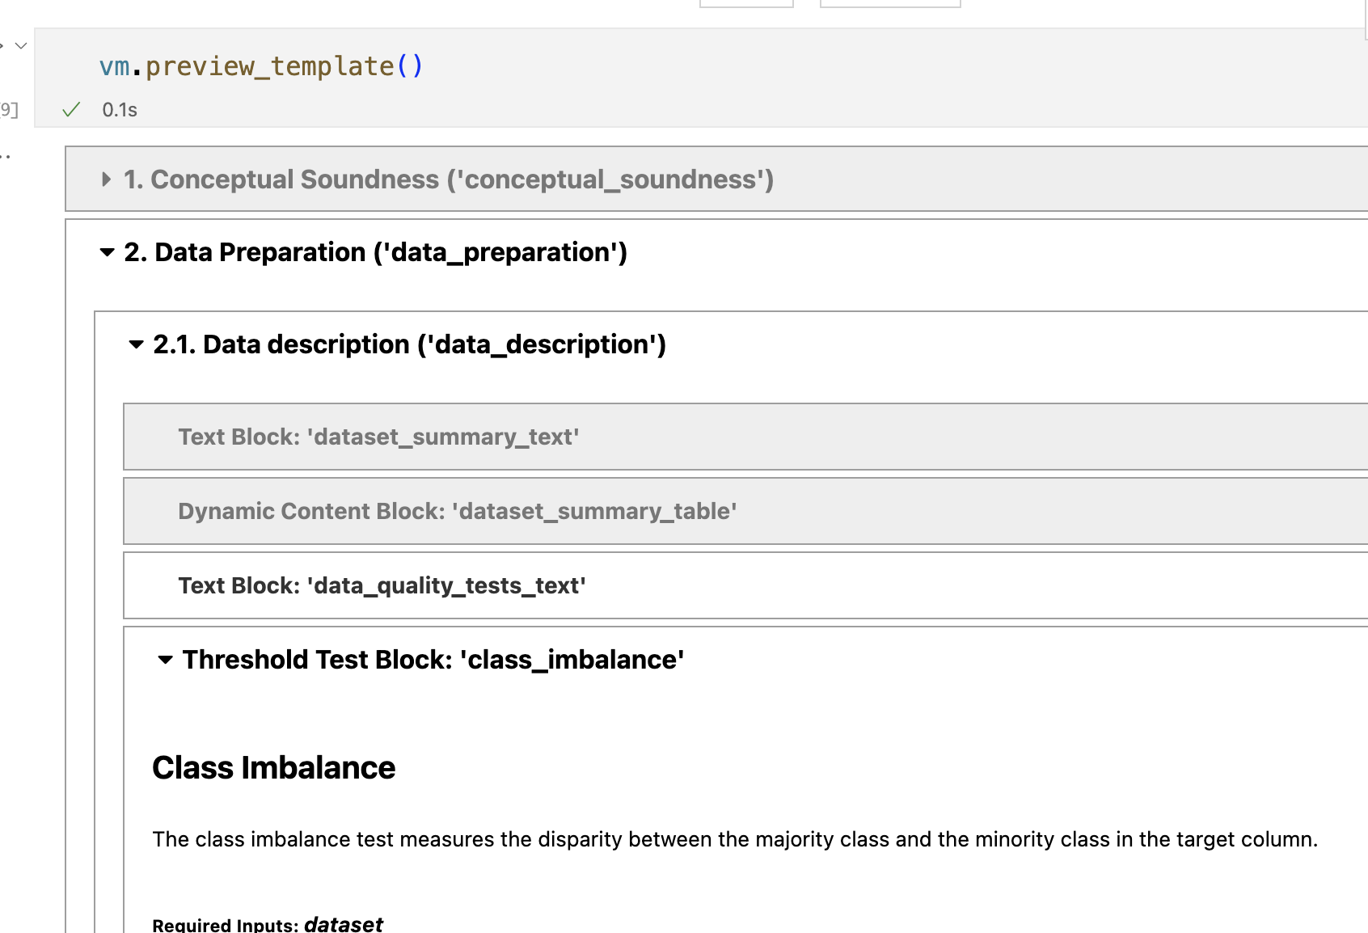The width and height of the screenshot is (1368, 933).
Task: Click the execution count '[9]' label
Action: click(x=8, y=110)
